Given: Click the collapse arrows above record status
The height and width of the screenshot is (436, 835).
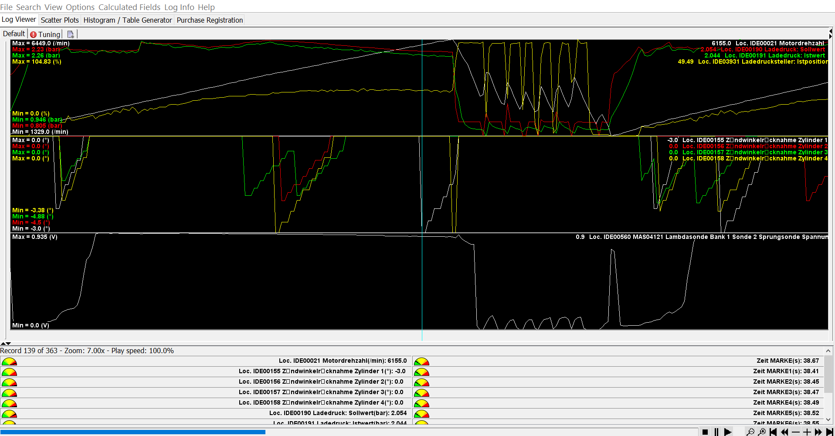Looking at the screenshot, I should point(6,344).
